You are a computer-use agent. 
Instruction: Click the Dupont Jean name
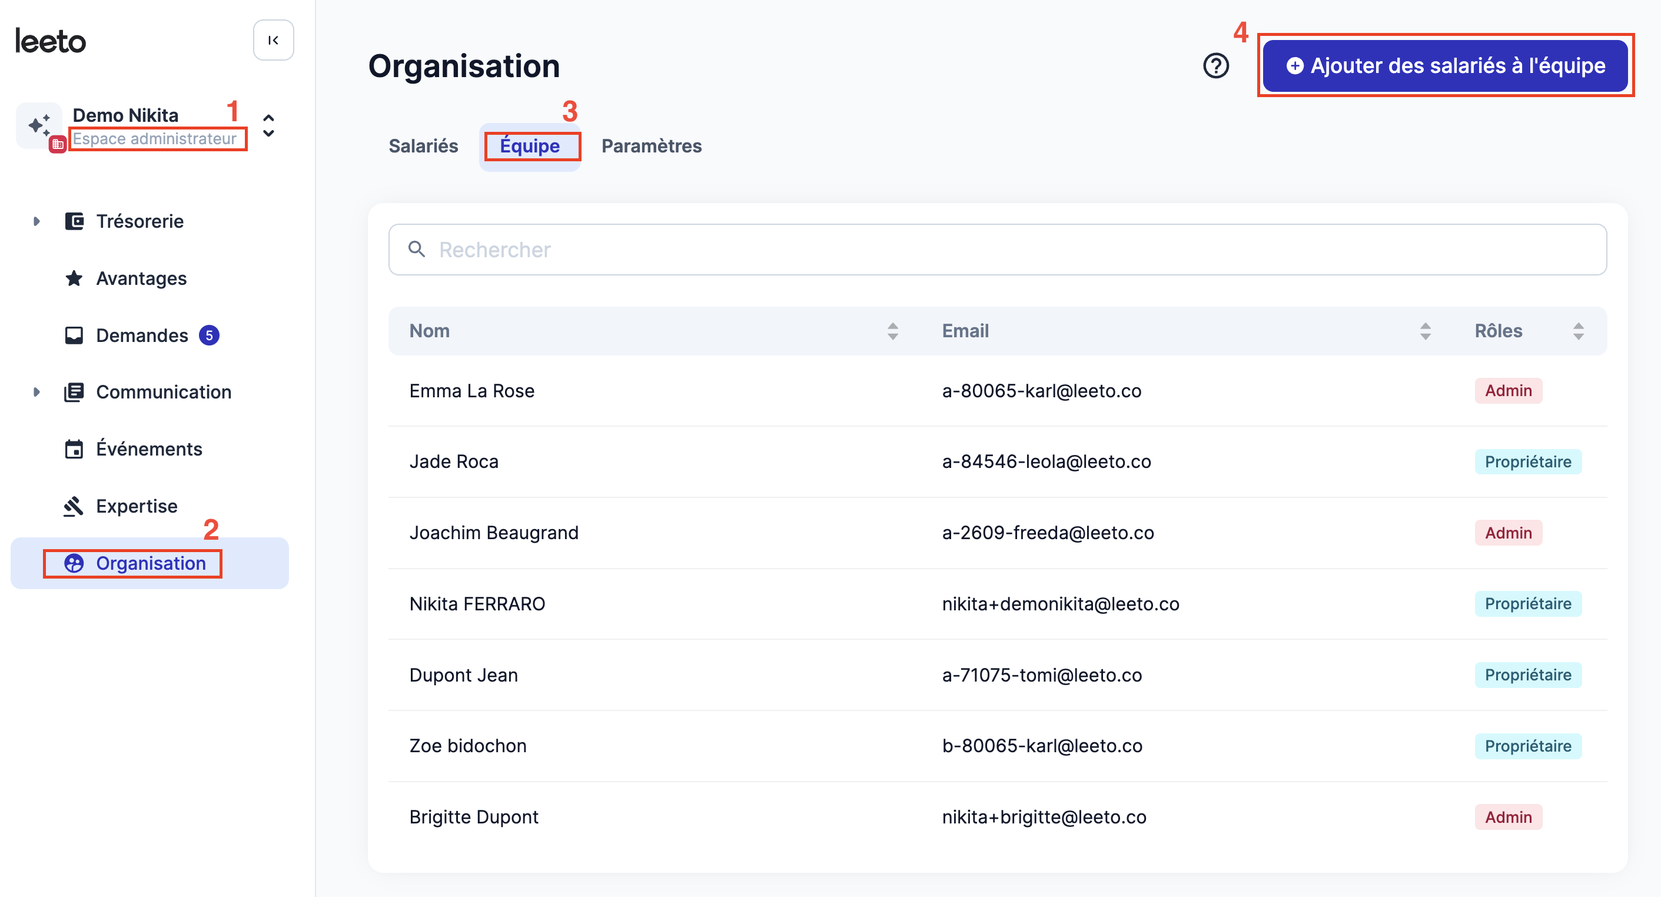464,675
